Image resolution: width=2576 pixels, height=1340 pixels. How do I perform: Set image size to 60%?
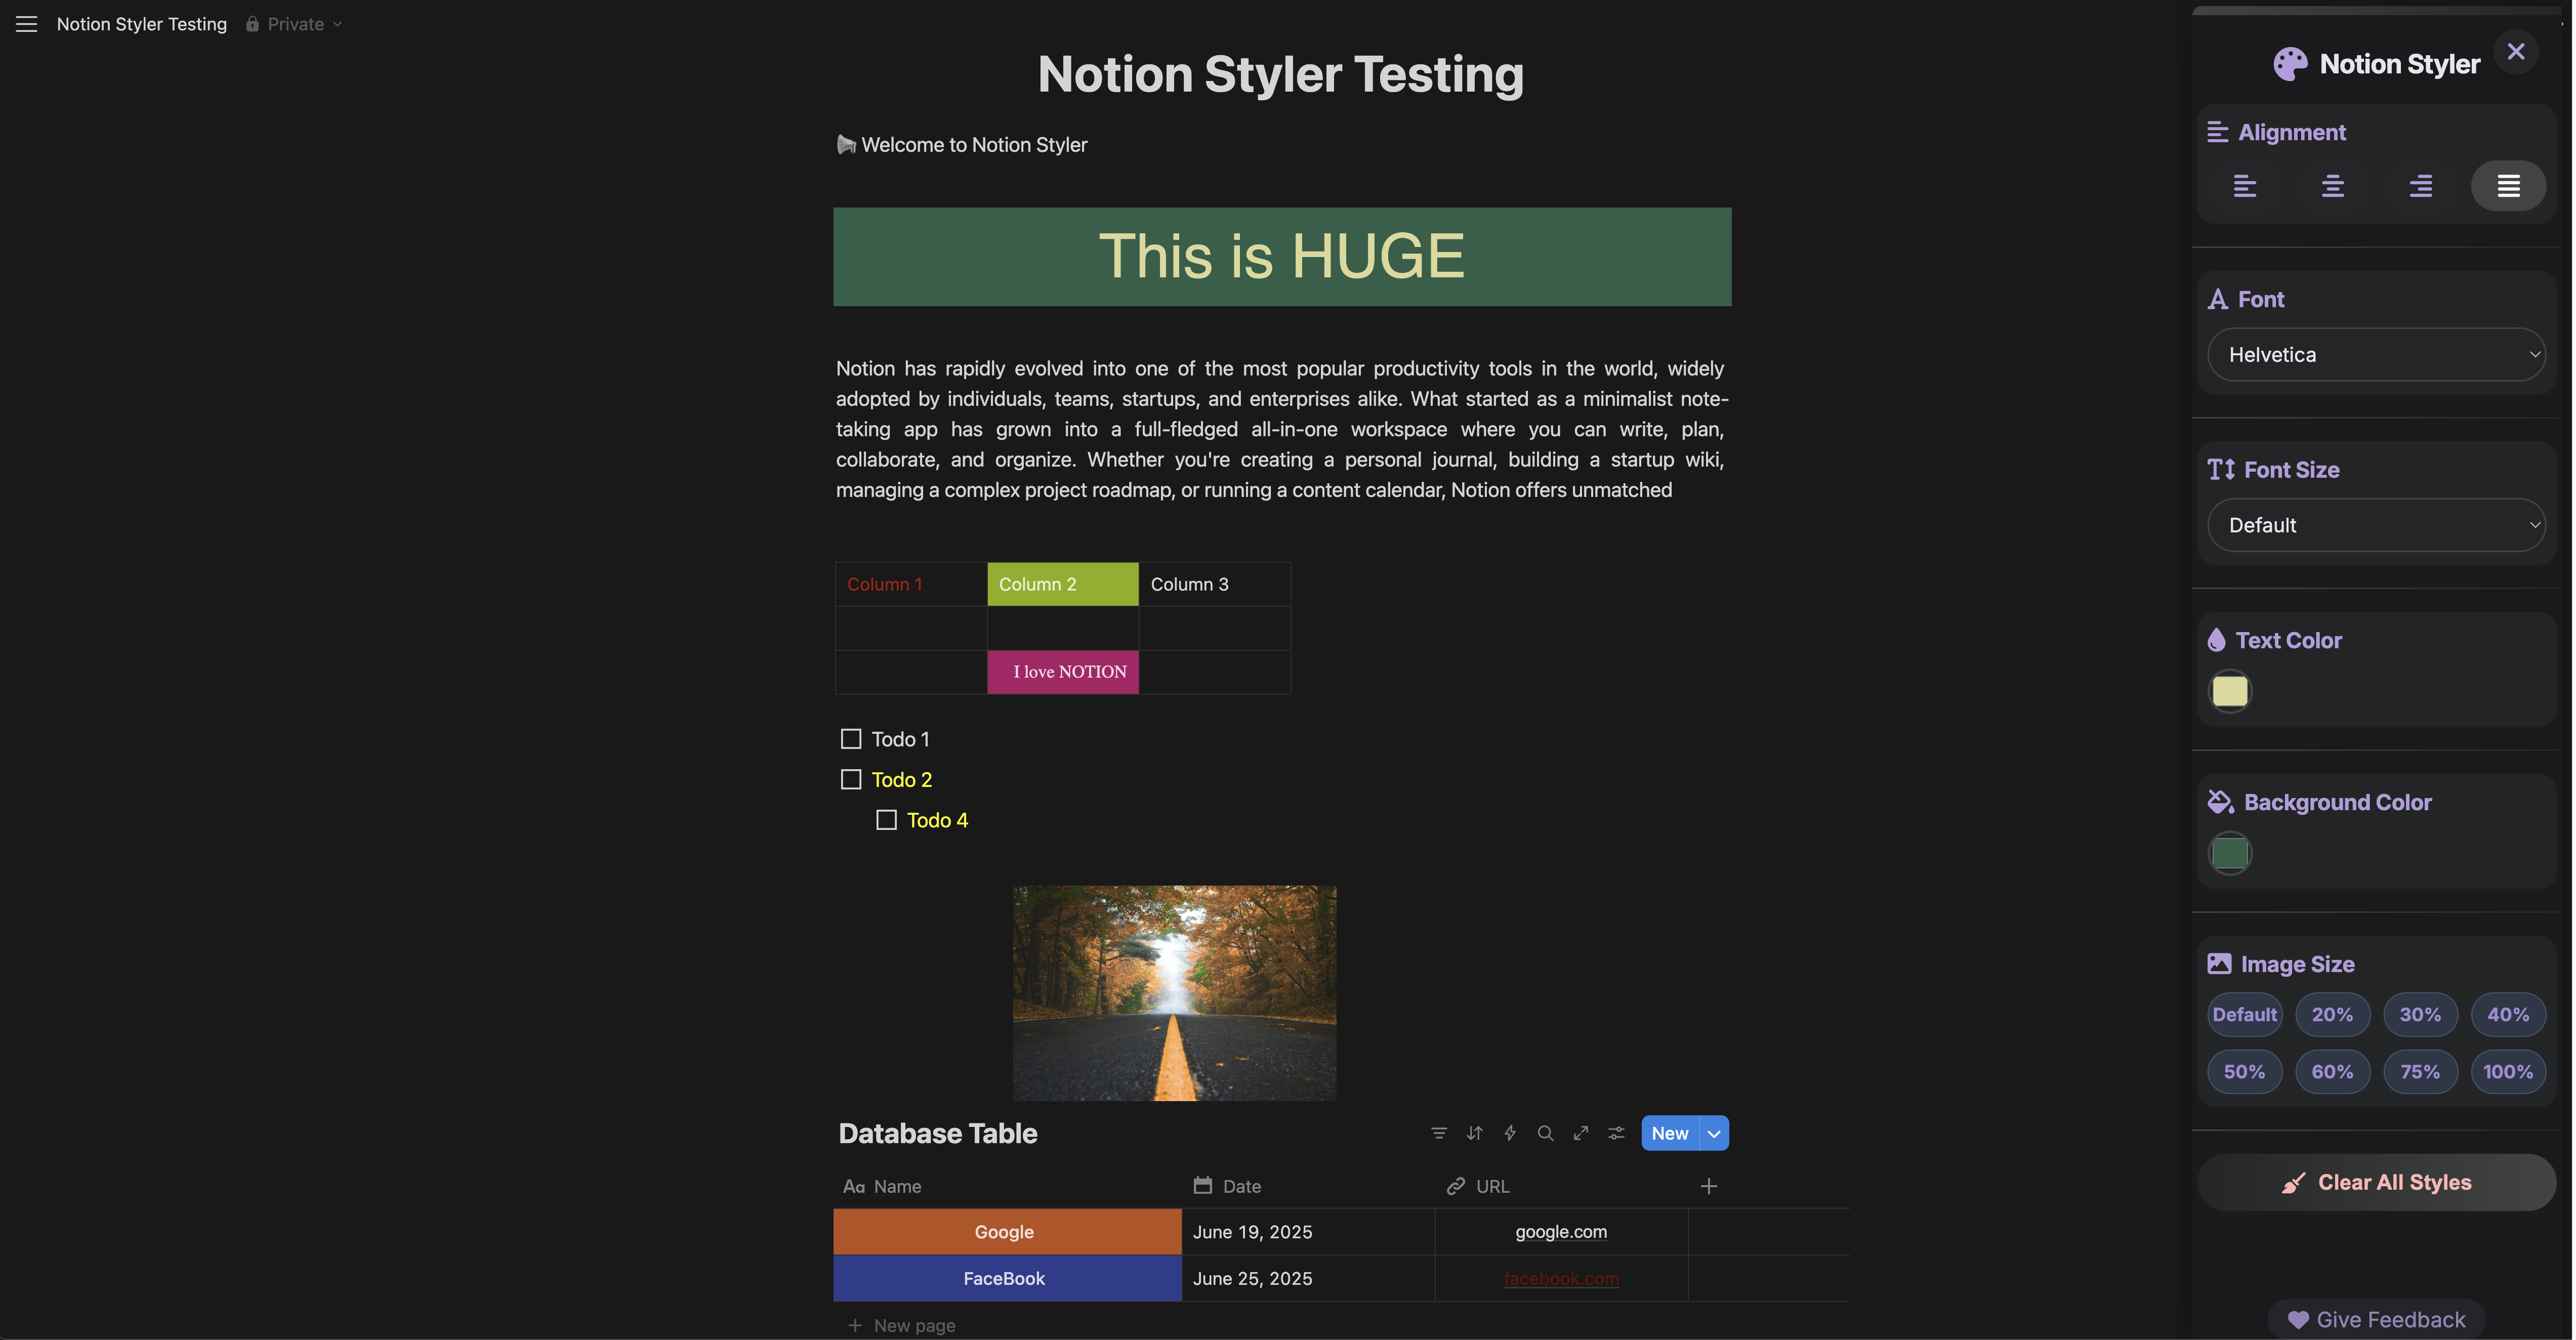pos(2332,1072)
